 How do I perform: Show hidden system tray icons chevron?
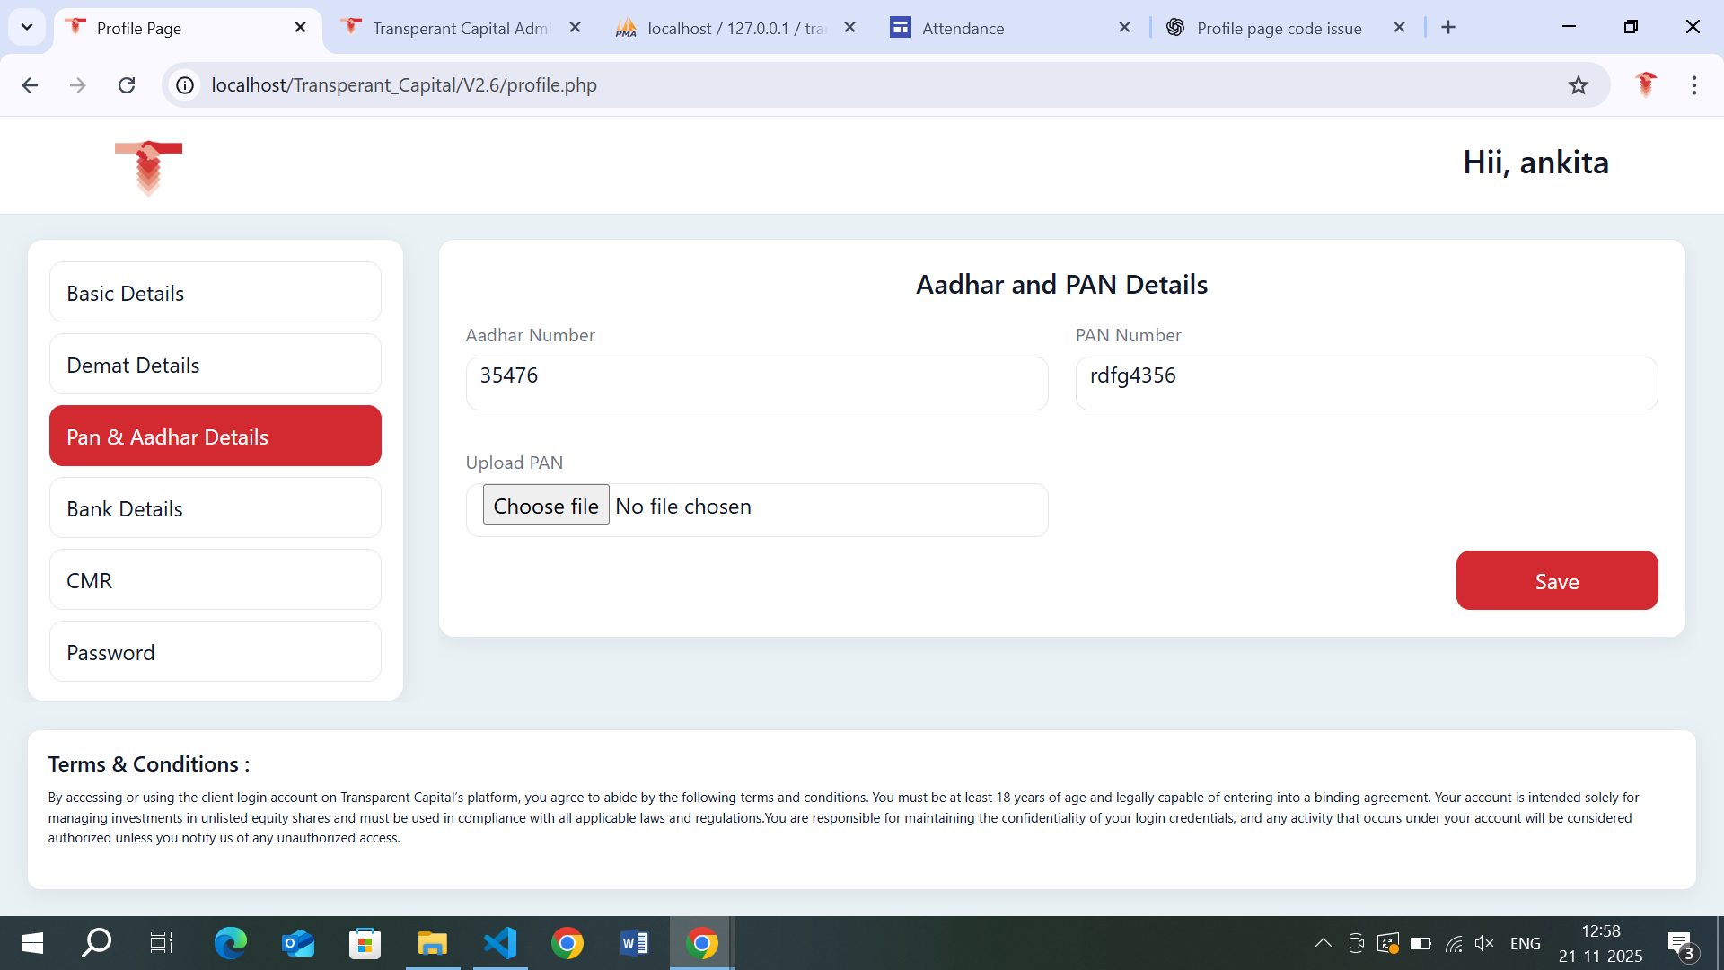[1323, 943]
